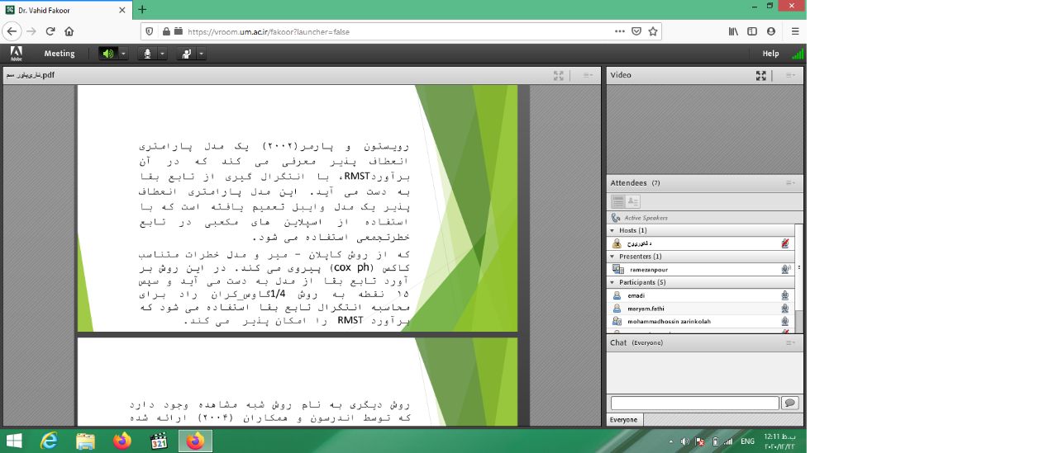Screen dimensions: 1058x453
Task: Click the ENG language indicator
Action: [x=747, y=441]
